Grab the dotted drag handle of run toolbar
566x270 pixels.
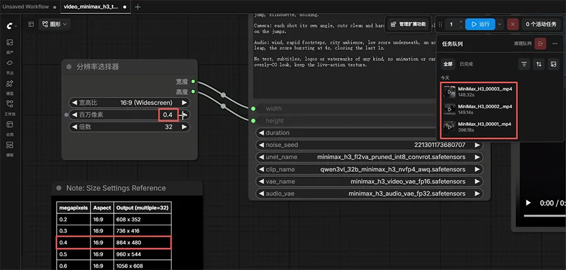[440, 25]
